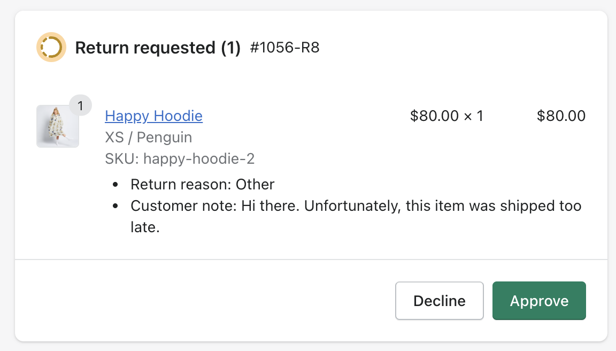This screenshot has height=351, width=616.
Task: Click the $80.00 line total amount
Action: point(561,116)
